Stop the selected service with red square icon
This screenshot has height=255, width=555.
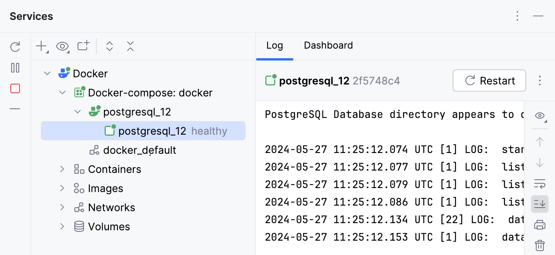(15, 88)
